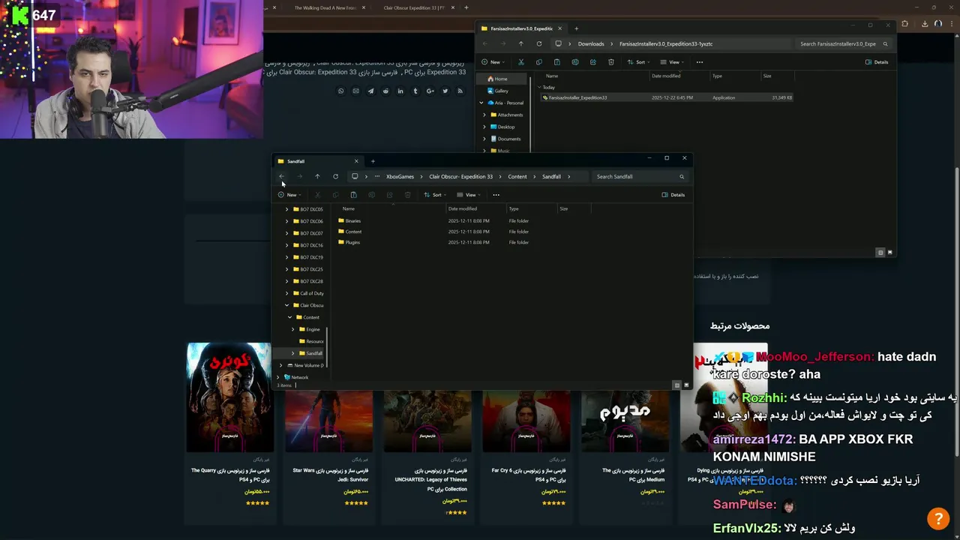Switch the Sandfall window to large thumbnails layout
Image resolution: width=960 pixels, height=540 pixels.
[x=685, y=385]
